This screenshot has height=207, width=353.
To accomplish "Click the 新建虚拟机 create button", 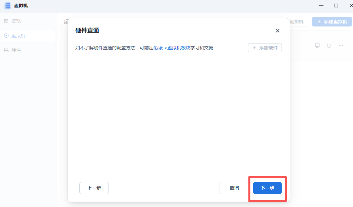I will pos(332,21).
